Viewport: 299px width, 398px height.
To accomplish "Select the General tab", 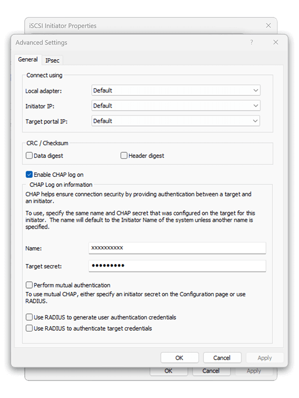I will [x=28, y=59].
